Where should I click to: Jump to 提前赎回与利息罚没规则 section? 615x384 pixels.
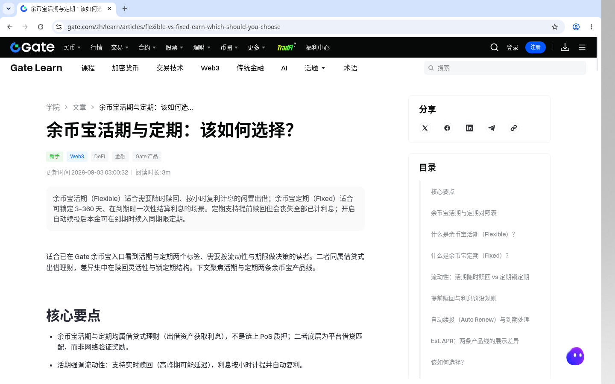(464, 298)
